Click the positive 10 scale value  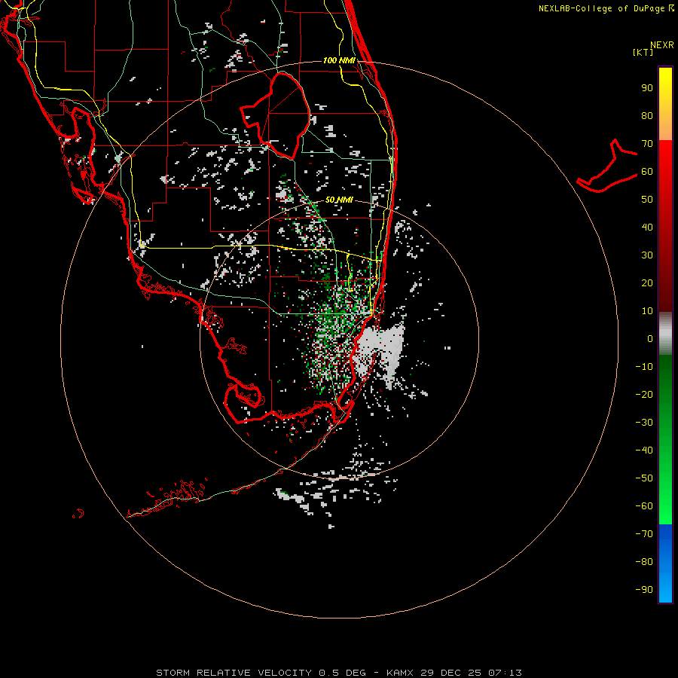647,311
